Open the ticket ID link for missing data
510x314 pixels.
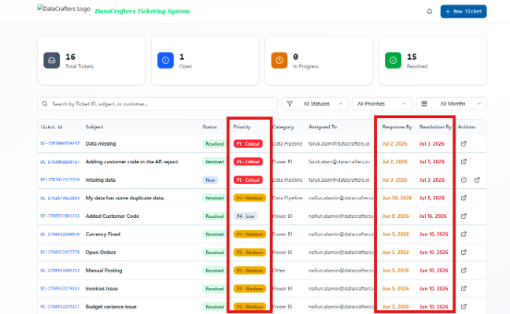click(x=60, y=179)
